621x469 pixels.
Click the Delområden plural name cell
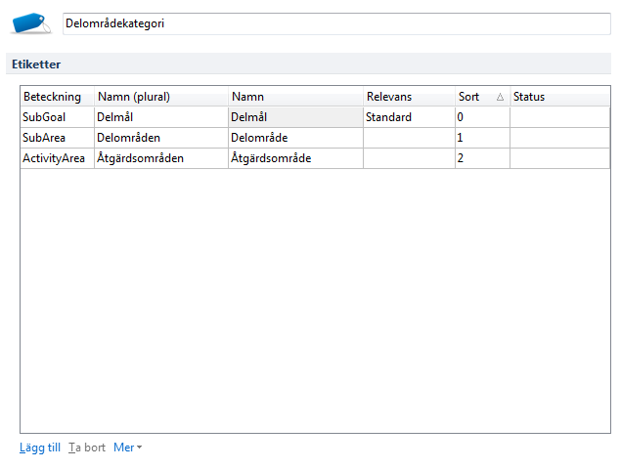[160, 138]
